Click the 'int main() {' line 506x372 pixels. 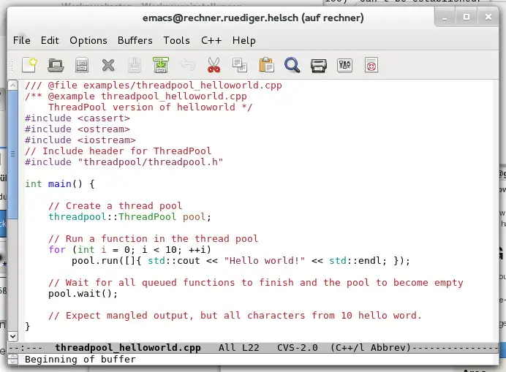[60, 184]
